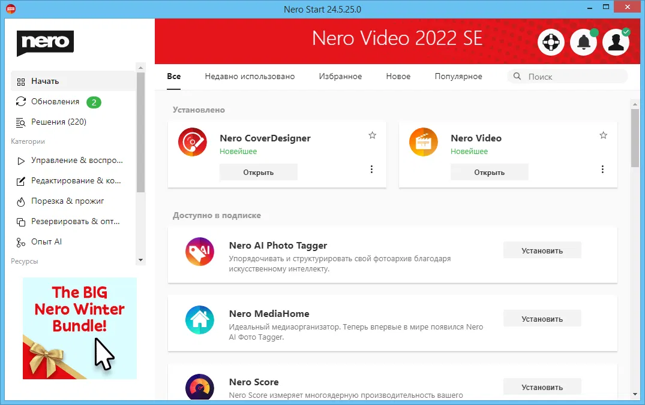The height and width of the screenshot is (405, 645).
Task: Switch to the Новое tab
Action: point(398,77)
